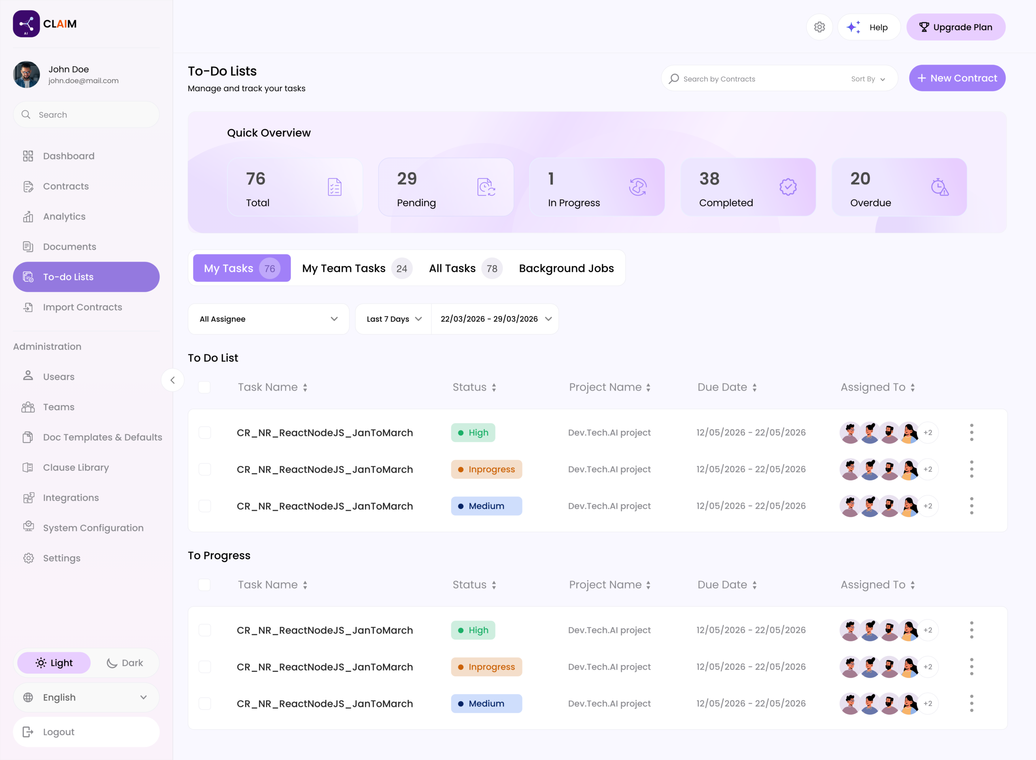Select all tasks in To Do List header checkbox
1036x760 pixels.
pyautogui.click(x=204, y=387)
